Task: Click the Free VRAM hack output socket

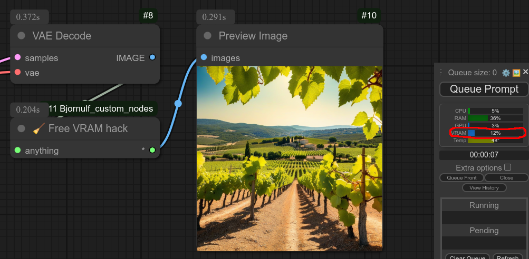Action: (152, 150)
